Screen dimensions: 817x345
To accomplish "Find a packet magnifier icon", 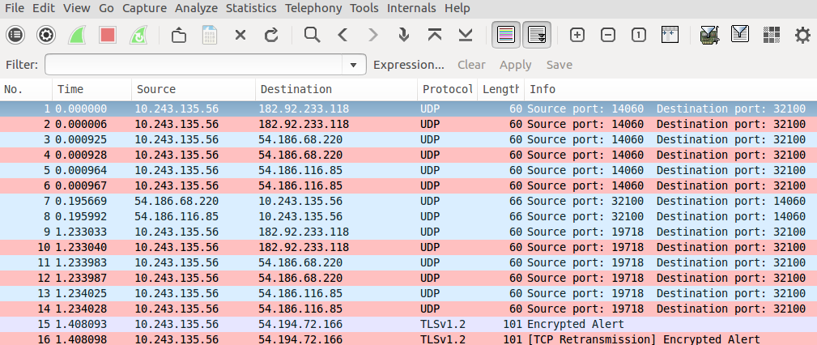I will tap(312, 35).
